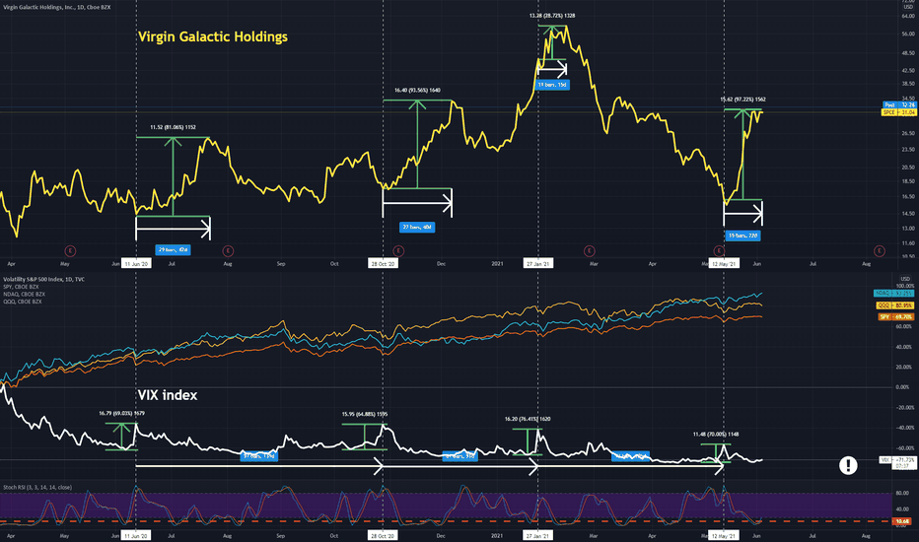Click the NDAQ percentage label on scale
The width and height of the screenshot is (919, 542).
click(x=893, y=293)
